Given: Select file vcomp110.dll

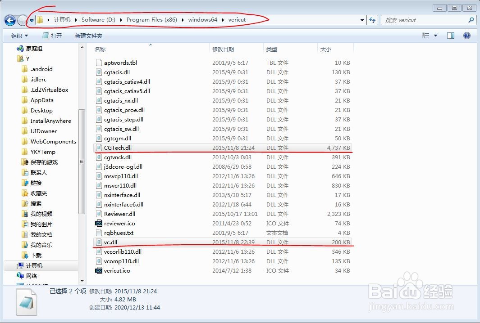Looking at the screenshot, I should tap(121, 261).
